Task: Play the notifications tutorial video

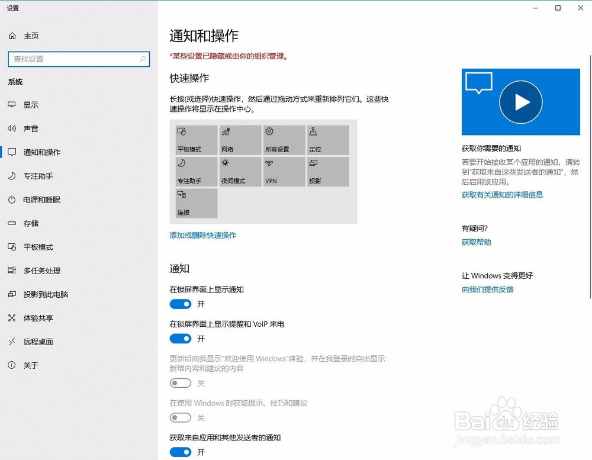Action: (520, 102)
